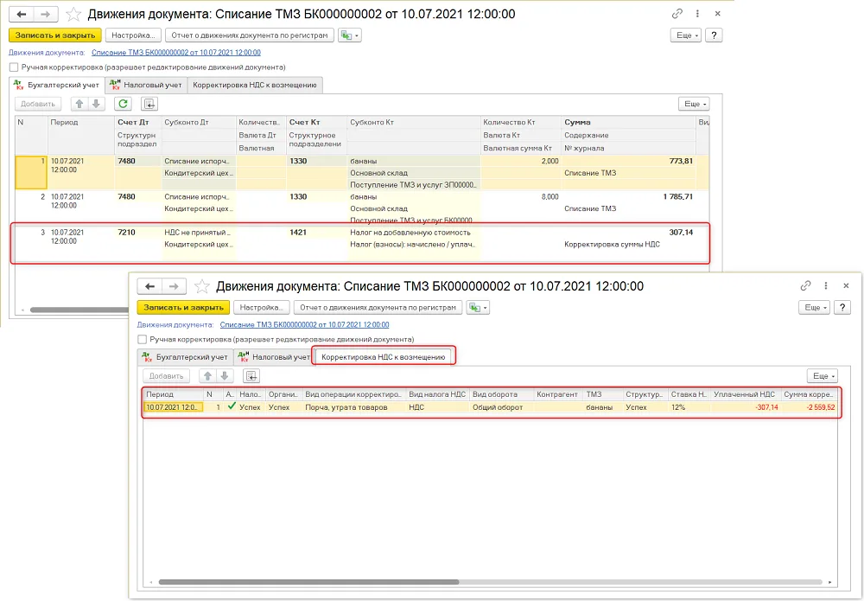Open the green icon dropdown in the background window
Viewport: 864px width, 601px height.
350,35
